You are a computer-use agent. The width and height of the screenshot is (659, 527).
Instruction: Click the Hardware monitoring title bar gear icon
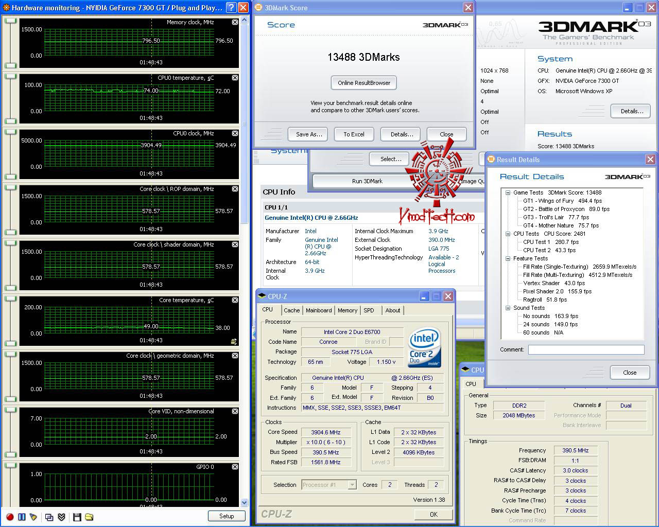[x=6, y=8]
